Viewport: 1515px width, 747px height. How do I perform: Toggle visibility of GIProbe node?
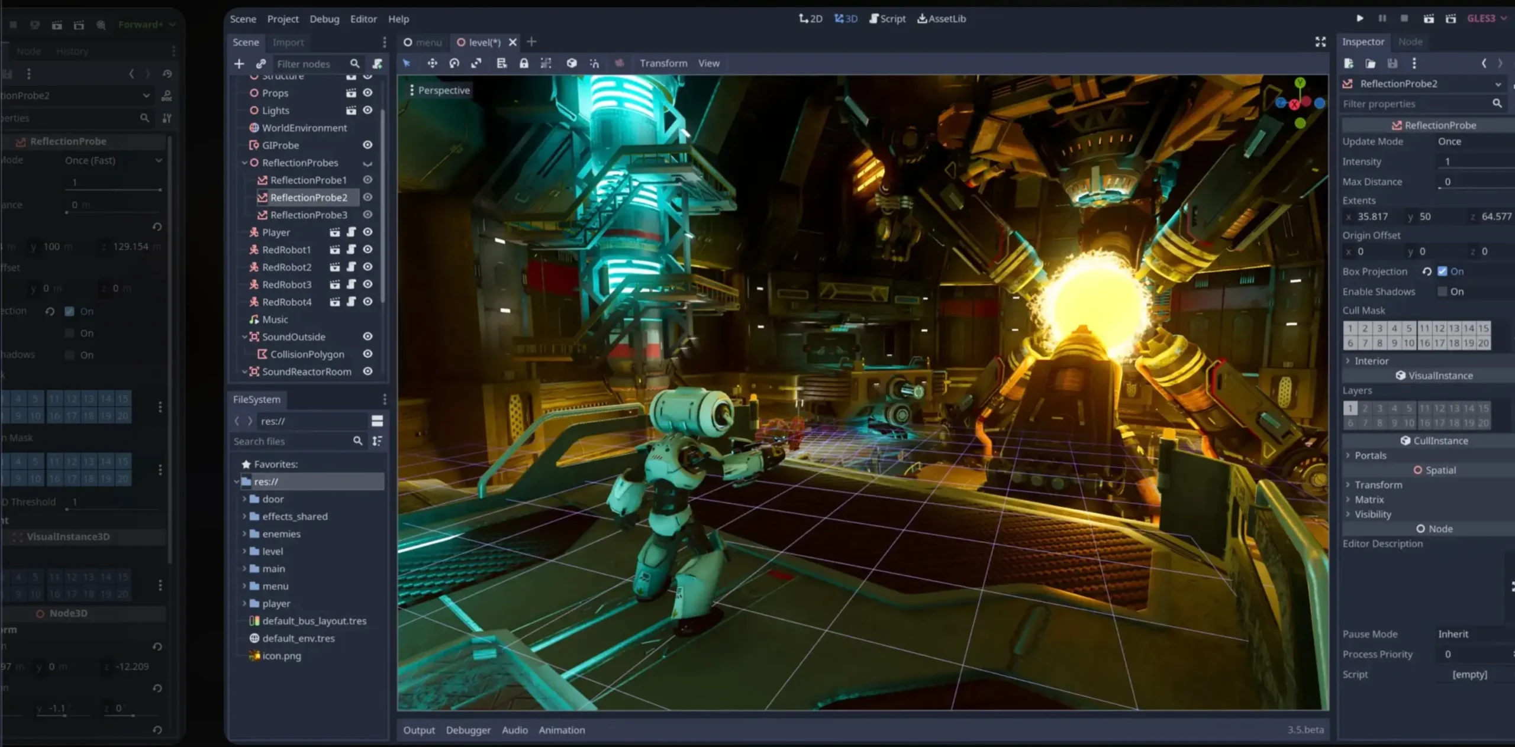point(368,145)
